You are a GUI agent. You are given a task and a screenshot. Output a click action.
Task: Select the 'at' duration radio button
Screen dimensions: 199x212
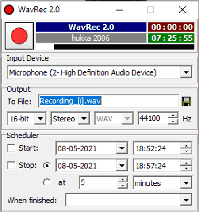47,182
